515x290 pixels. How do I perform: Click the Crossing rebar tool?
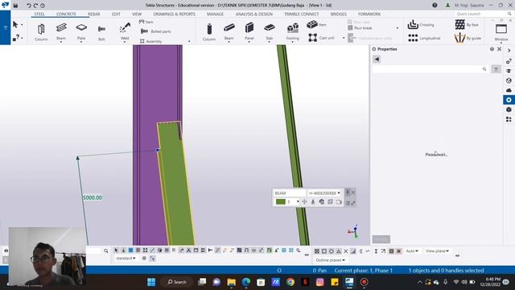(421, 25)
